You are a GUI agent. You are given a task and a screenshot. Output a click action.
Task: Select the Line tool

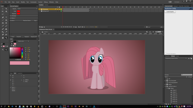click(x=3, y=20)
